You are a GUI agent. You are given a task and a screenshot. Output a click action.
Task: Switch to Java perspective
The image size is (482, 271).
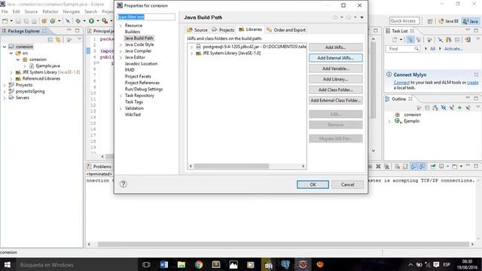click(x=471, y=21)
